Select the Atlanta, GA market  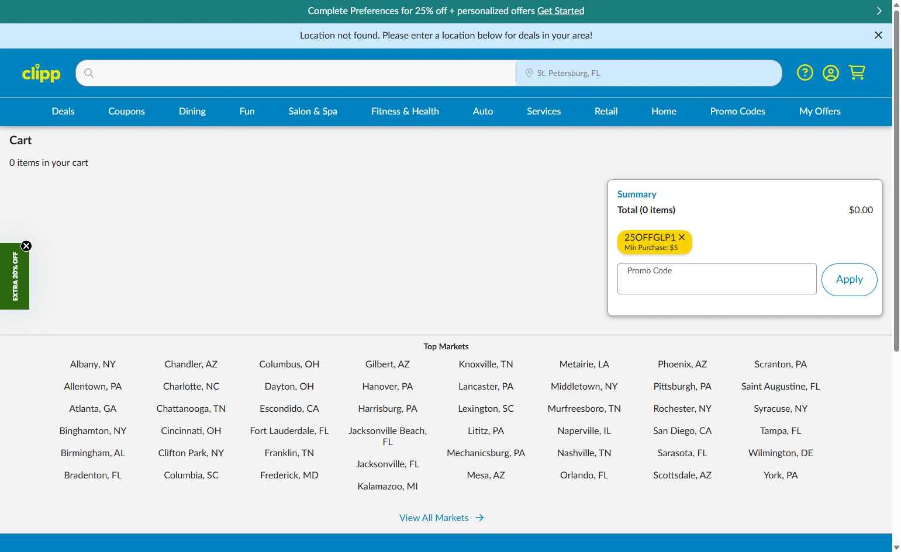click(93, 408)
